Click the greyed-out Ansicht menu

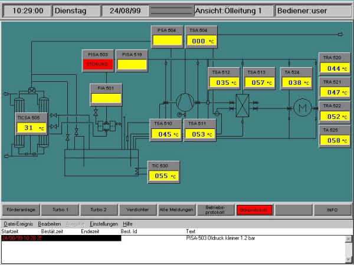tap(75, 224)
